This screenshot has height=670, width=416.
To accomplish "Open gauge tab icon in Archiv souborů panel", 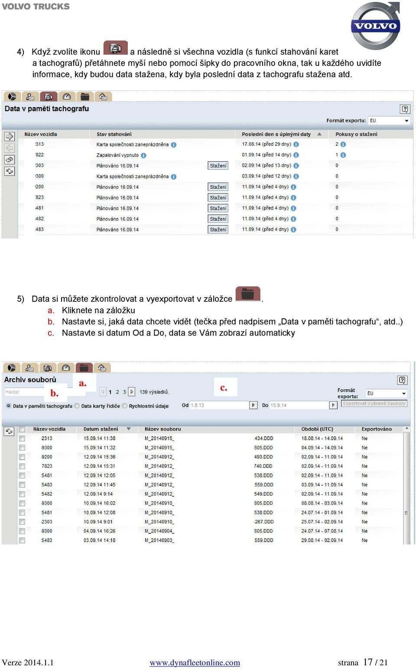I will pos(66,368).
